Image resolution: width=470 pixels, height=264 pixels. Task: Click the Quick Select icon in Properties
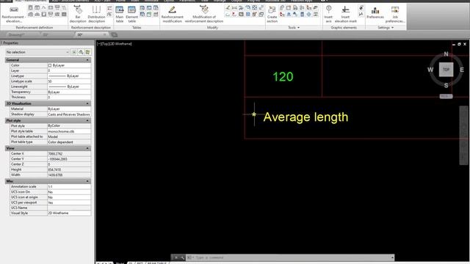tap(87, 52)
